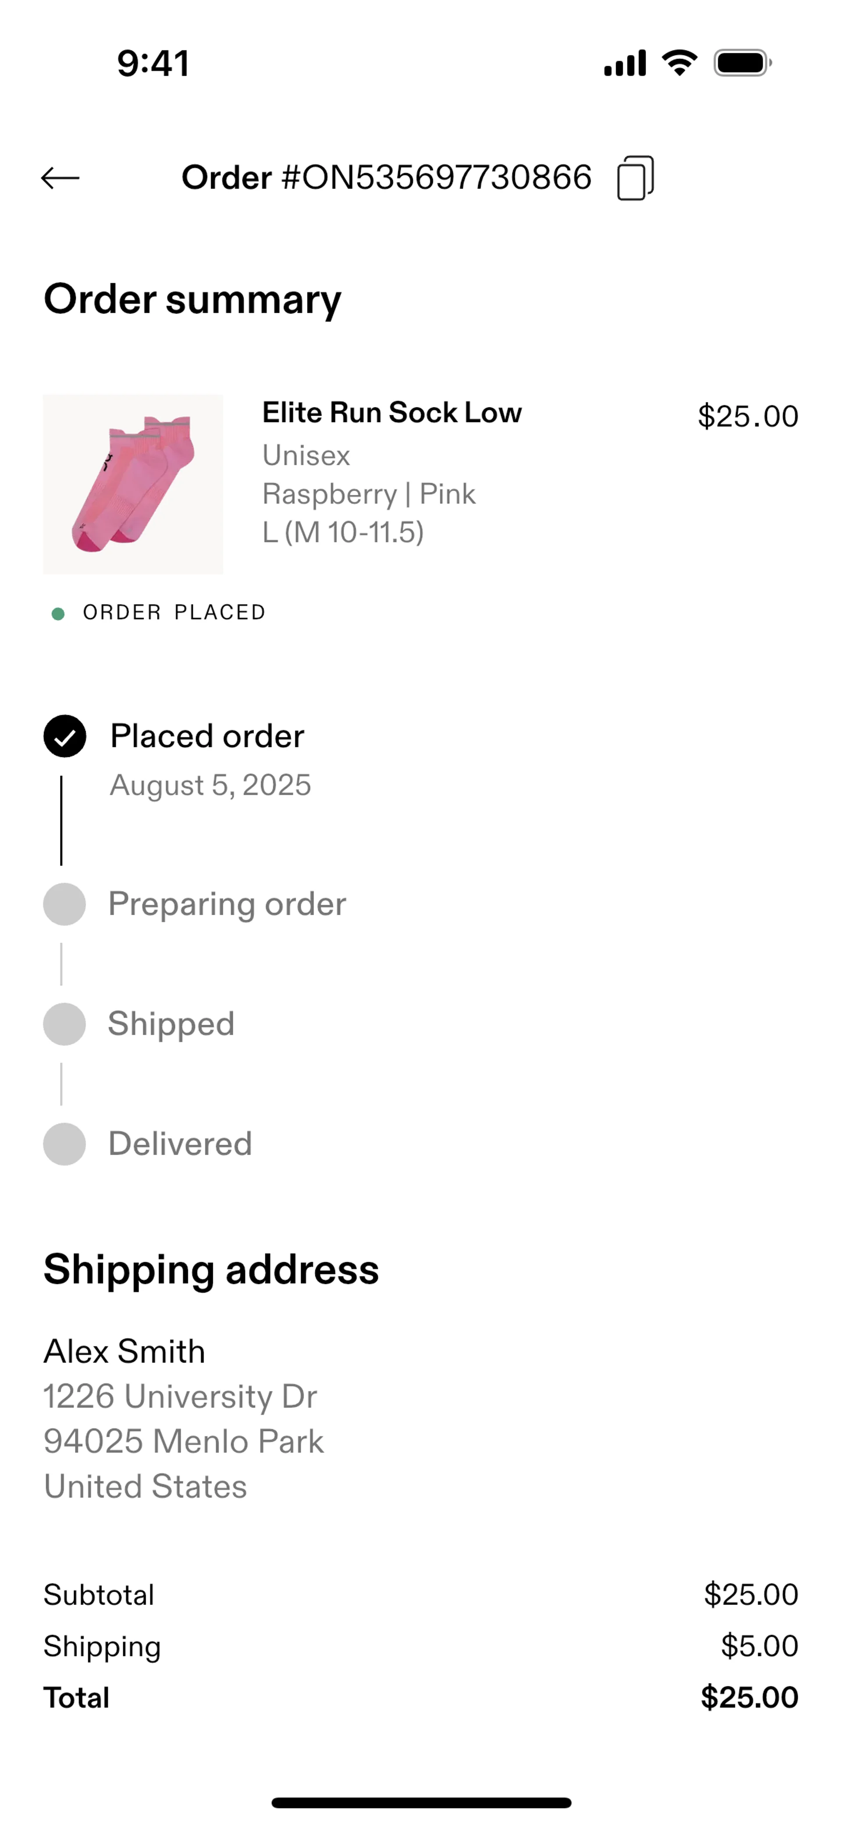This screenshot has height=1825, width=842.
Task: Tap the Preparing order step circle
Action: point(64,904)
